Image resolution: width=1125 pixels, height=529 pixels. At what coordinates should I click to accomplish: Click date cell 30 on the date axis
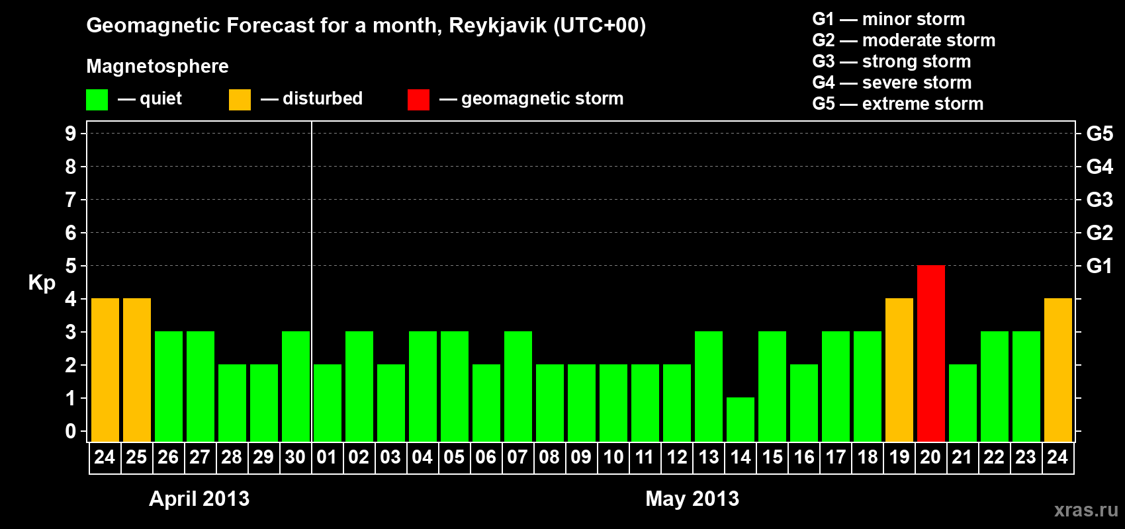coord(296,458)
